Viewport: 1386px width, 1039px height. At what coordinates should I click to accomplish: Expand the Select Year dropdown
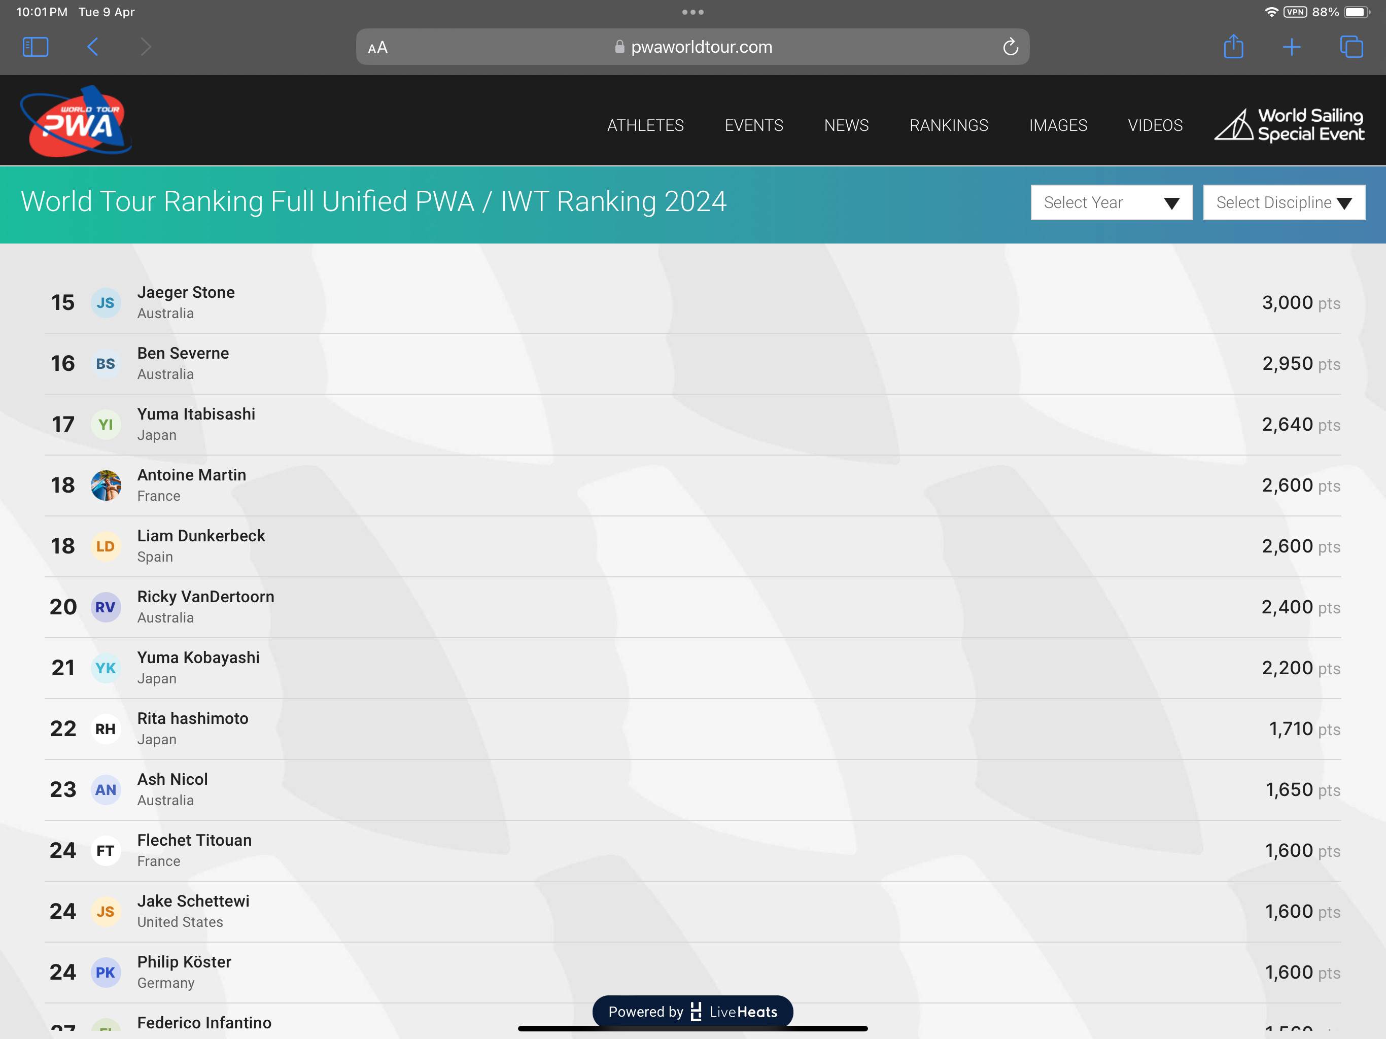tap(1111, 202)
